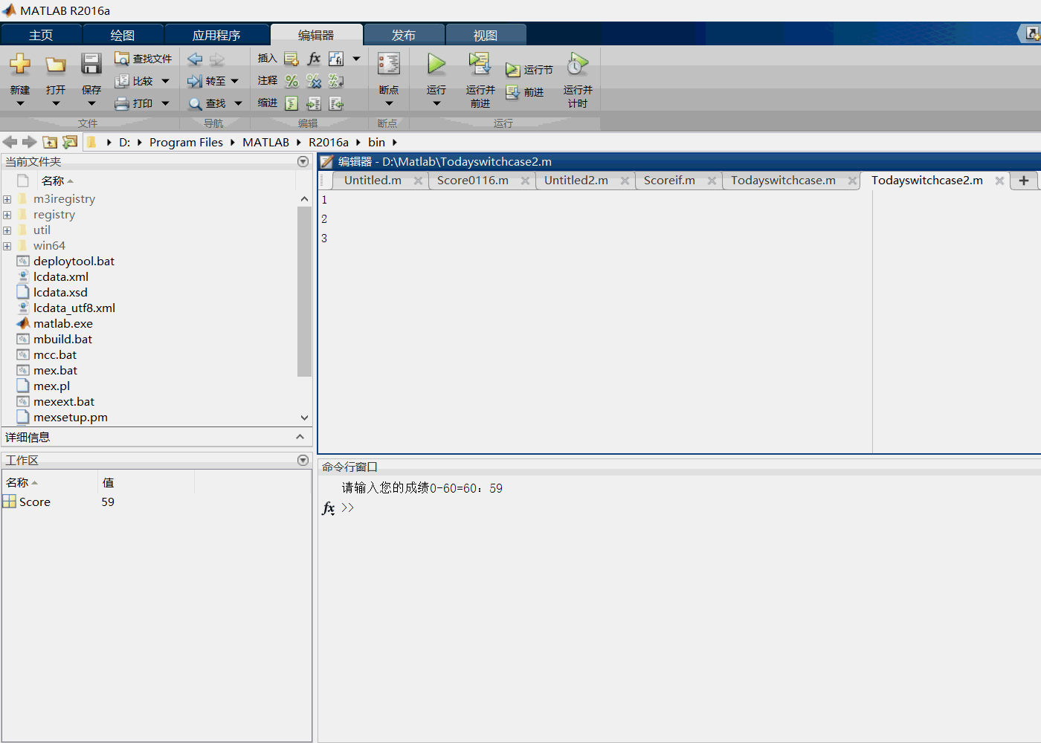The width and height of the screenshot is (1041, 743).
Task: Select matlab.exe in the current folder list
Action: (x=63, y=323)
